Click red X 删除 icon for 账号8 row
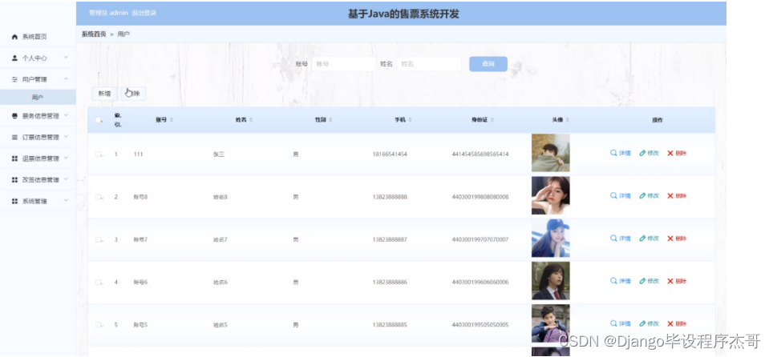 point(670,196)
